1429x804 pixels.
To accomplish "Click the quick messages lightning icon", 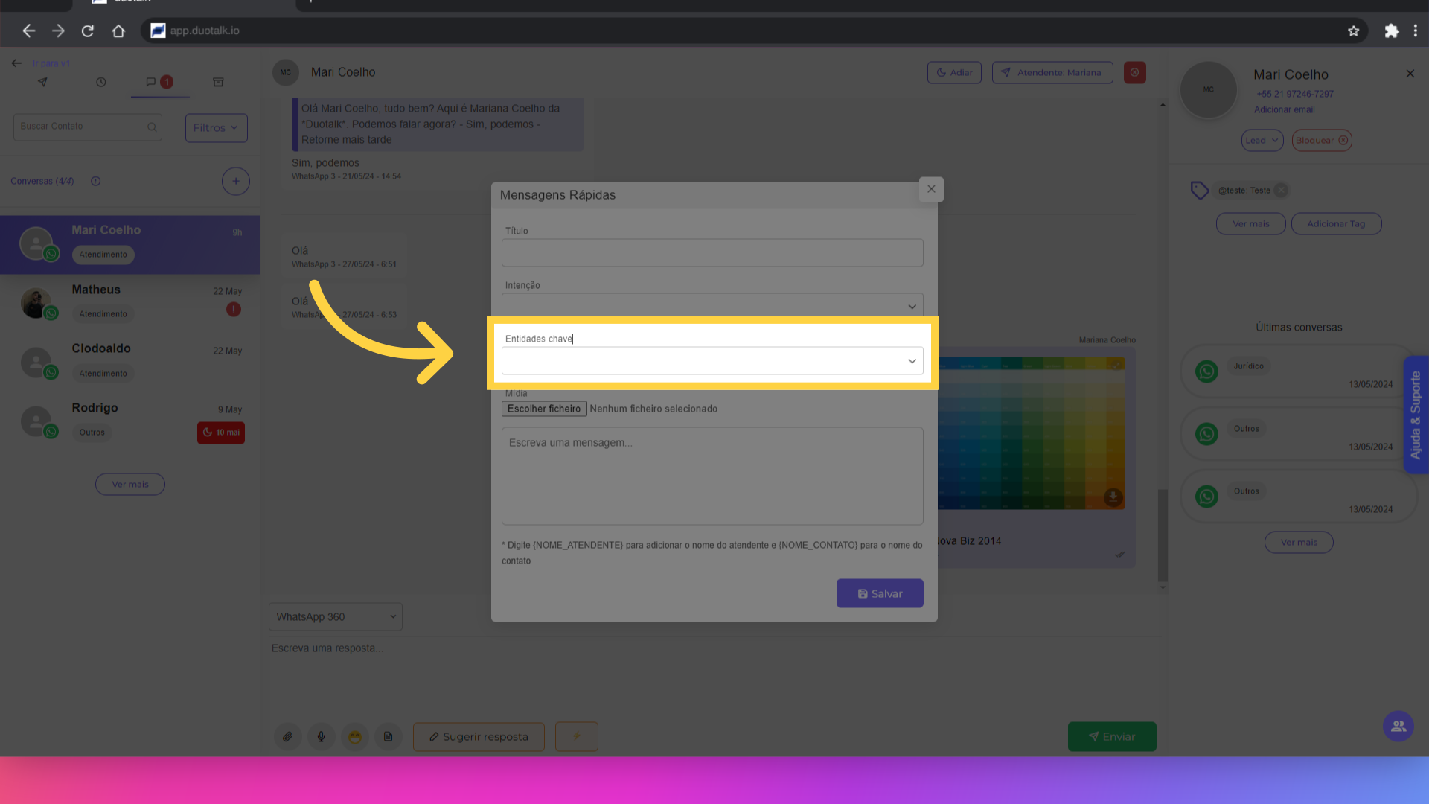I will pyautogui.click(x=576, y=737).
